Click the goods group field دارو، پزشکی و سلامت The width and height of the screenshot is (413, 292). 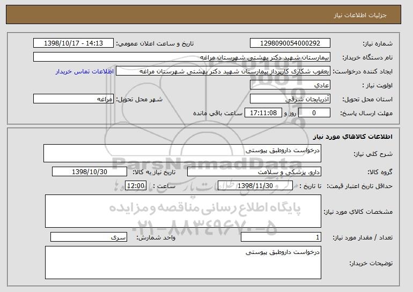tap(254, 172)
